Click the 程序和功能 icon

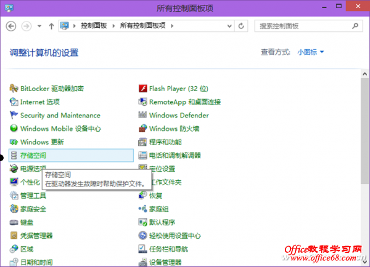coord(143,142)
